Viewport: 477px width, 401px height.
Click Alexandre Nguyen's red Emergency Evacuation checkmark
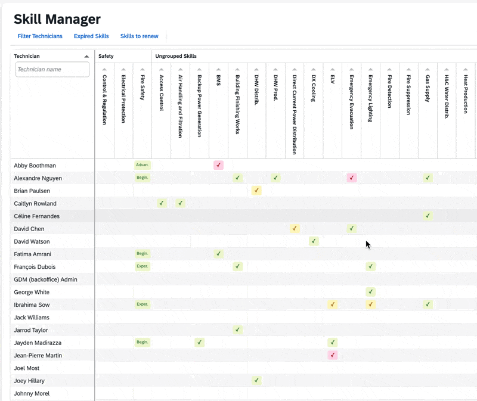point(352,178)
